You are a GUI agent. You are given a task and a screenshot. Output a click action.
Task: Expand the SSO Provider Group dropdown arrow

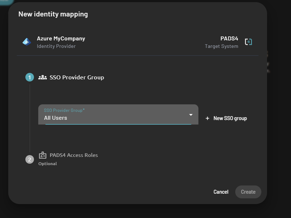click(191, 115)
